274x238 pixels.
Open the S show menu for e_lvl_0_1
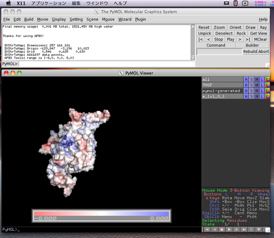pyautogui.click(x=251, y=96)
